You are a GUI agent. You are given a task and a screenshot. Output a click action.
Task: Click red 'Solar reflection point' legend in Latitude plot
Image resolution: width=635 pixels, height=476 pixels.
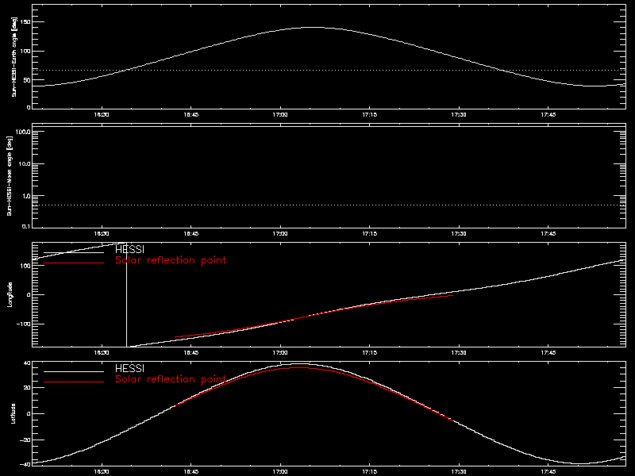coord(171,379)
